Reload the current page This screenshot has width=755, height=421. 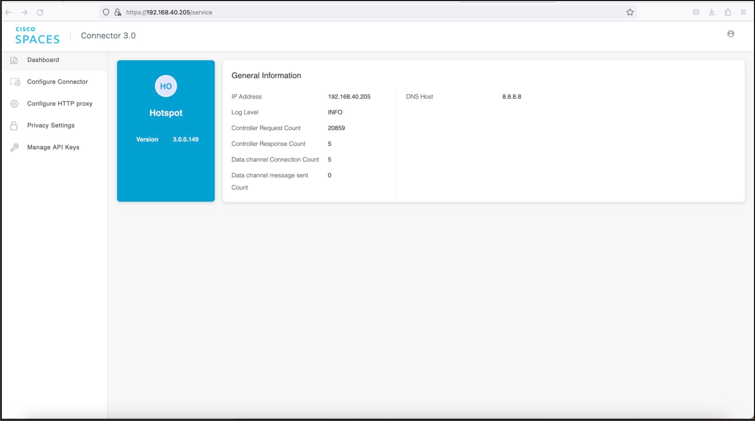point(40,12)
